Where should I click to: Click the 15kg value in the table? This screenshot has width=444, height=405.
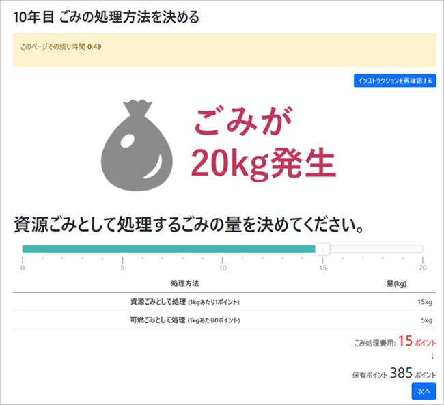click(425, 302)
